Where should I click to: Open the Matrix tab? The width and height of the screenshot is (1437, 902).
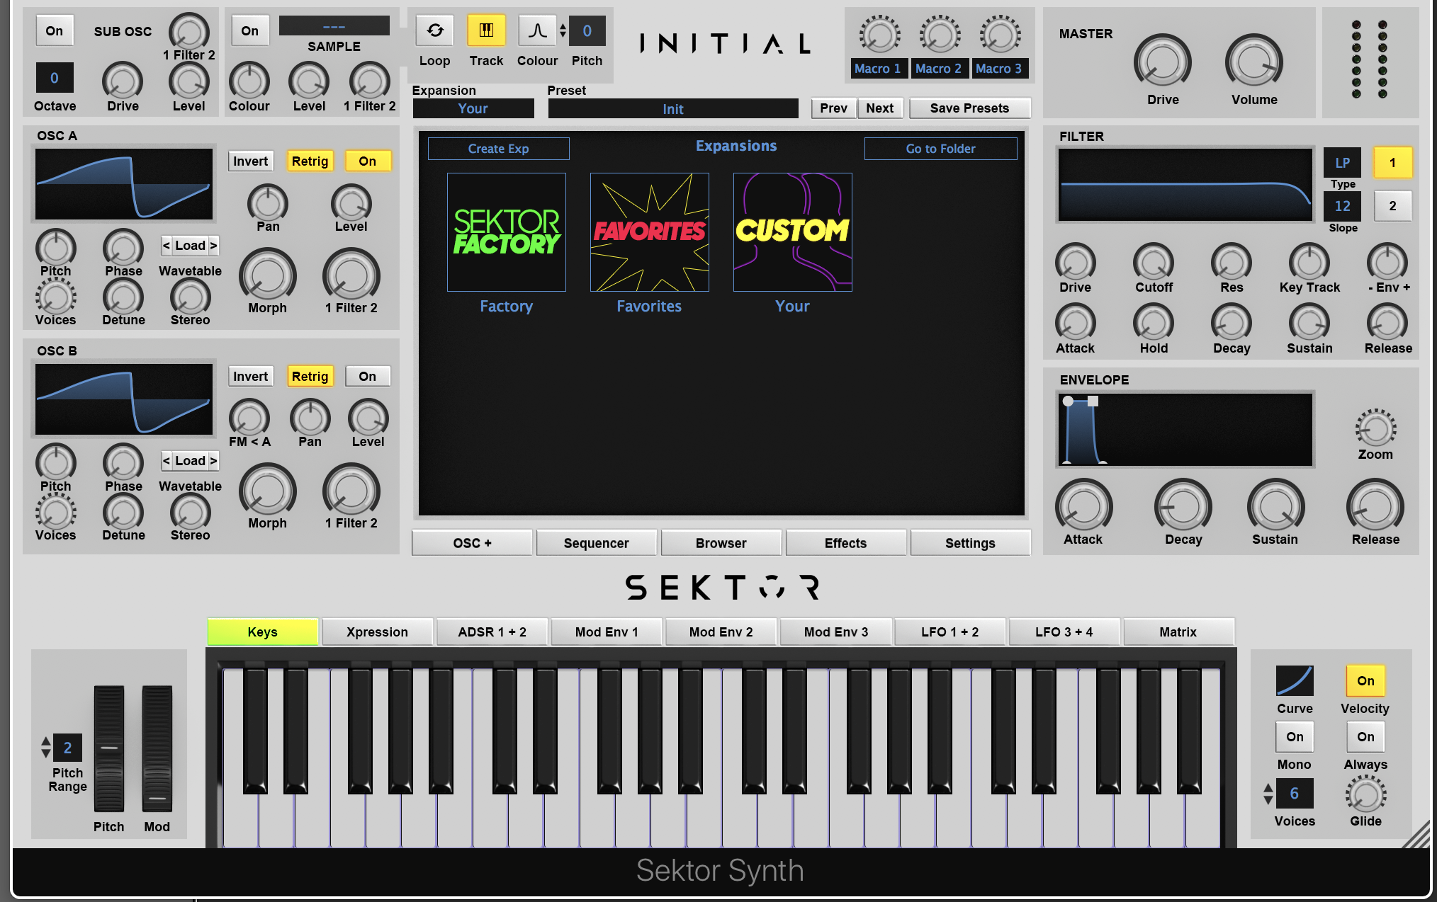point(1178,632)
